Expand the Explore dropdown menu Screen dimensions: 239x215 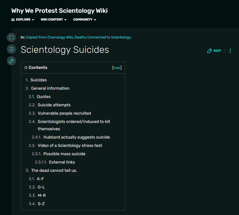tap(23, 19)
